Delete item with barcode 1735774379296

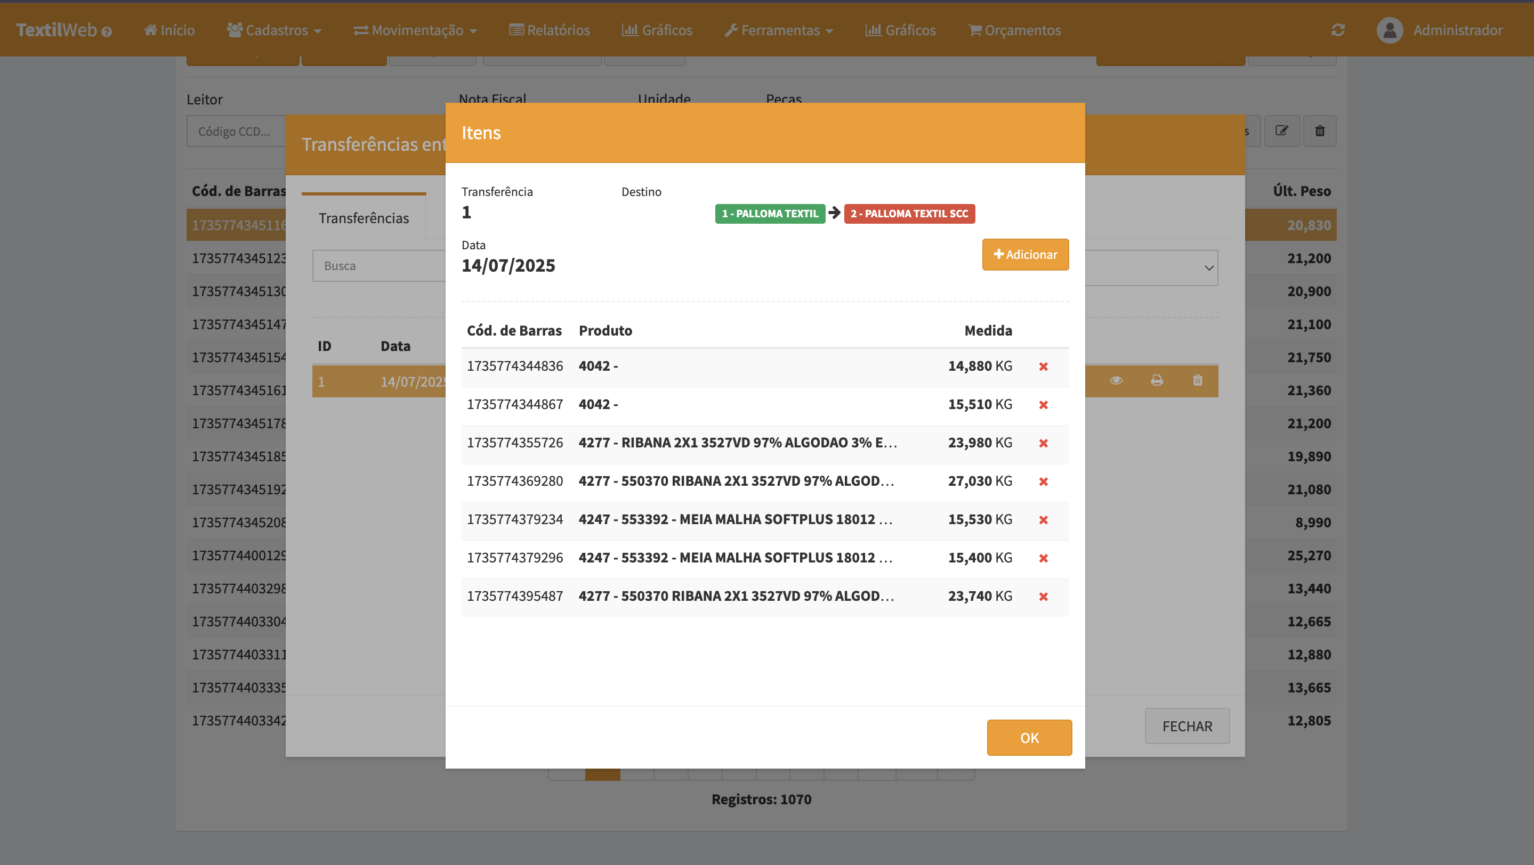tap(1043, 558)
